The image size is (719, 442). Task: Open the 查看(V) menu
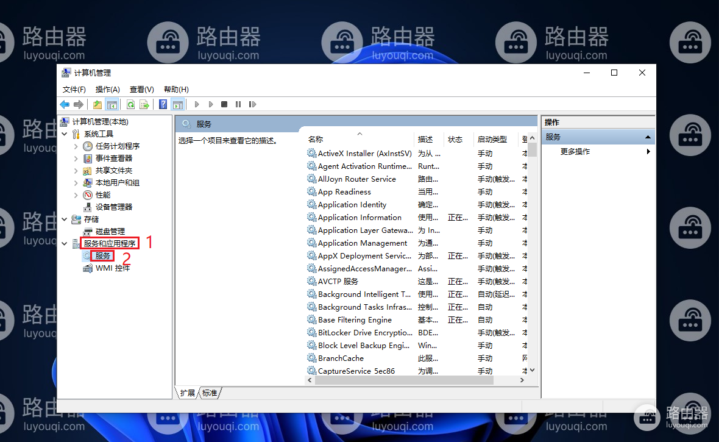[x=142, y=90]
